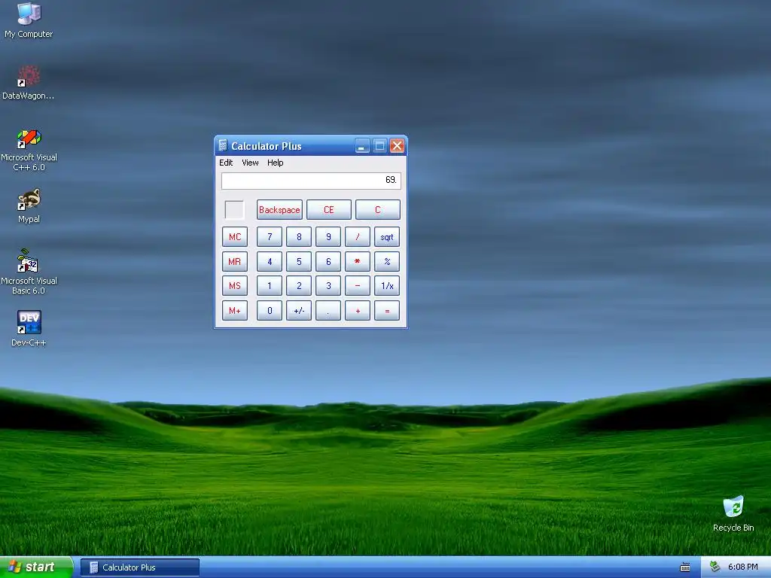The width and height of the screenshot is (771, 578).
Task: Click the calculator display showing 69.
Action: [x=311, y=181]
